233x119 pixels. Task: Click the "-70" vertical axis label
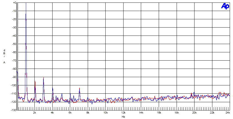coord(14,61)
